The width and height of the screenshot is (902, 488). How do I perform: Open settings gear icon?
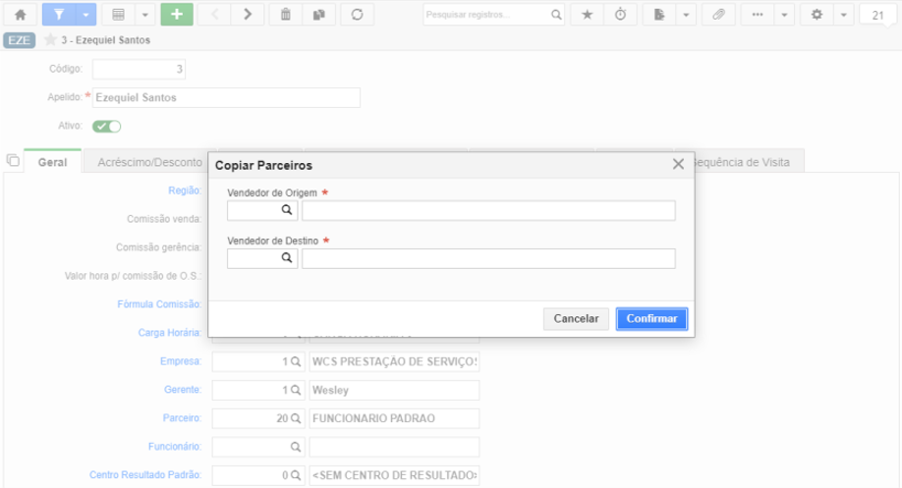[x=817, y=15]
